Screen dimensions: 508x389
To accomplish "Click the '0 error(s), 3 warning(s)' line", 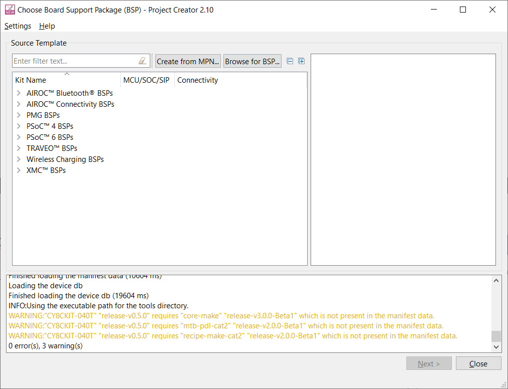I will (46, 346).
